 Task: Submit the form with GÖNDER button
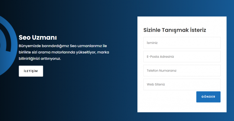(208, 97)
